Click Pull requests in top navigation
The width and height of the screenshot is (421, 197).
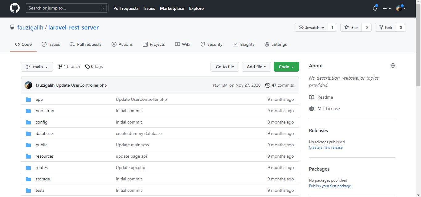tap(126, 8)
